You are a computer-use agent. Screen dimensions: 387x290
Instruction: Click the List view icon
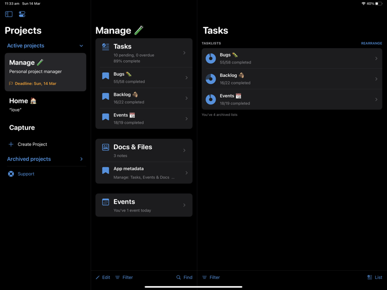click(370, 277)
